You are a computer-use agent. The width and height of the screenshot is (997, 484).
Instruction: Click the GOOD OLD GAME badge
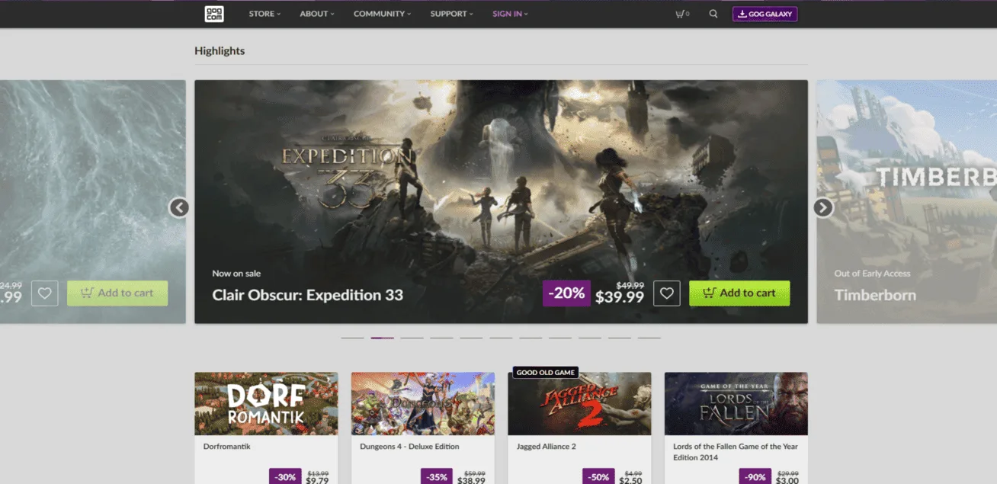tap(546, 373)
